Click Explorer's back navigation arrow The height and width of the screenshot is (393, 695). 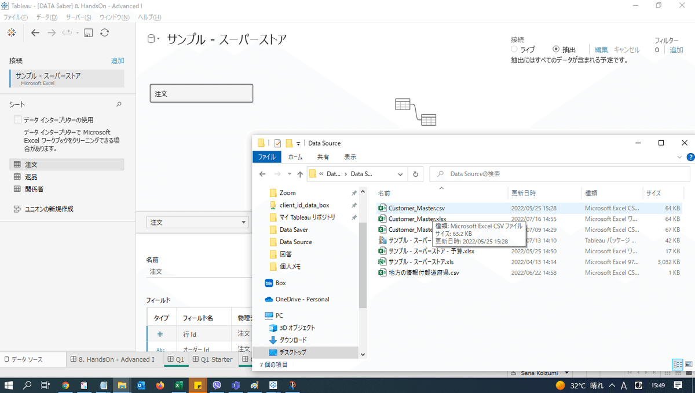(x=262, y=174)
